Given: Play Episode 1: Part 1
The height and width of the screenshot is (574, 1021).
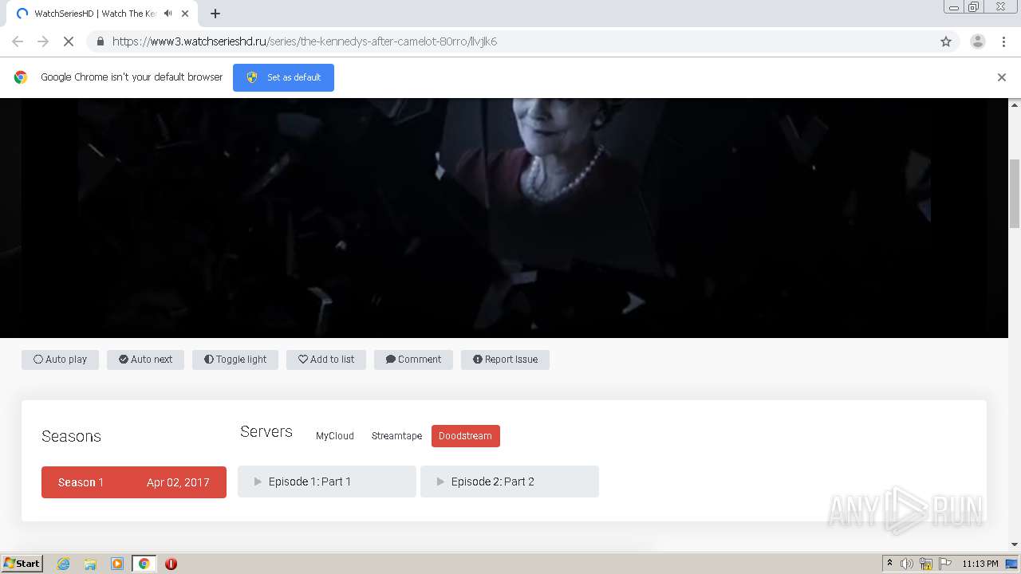Looking at the screenshot, I should click(327, 482).
